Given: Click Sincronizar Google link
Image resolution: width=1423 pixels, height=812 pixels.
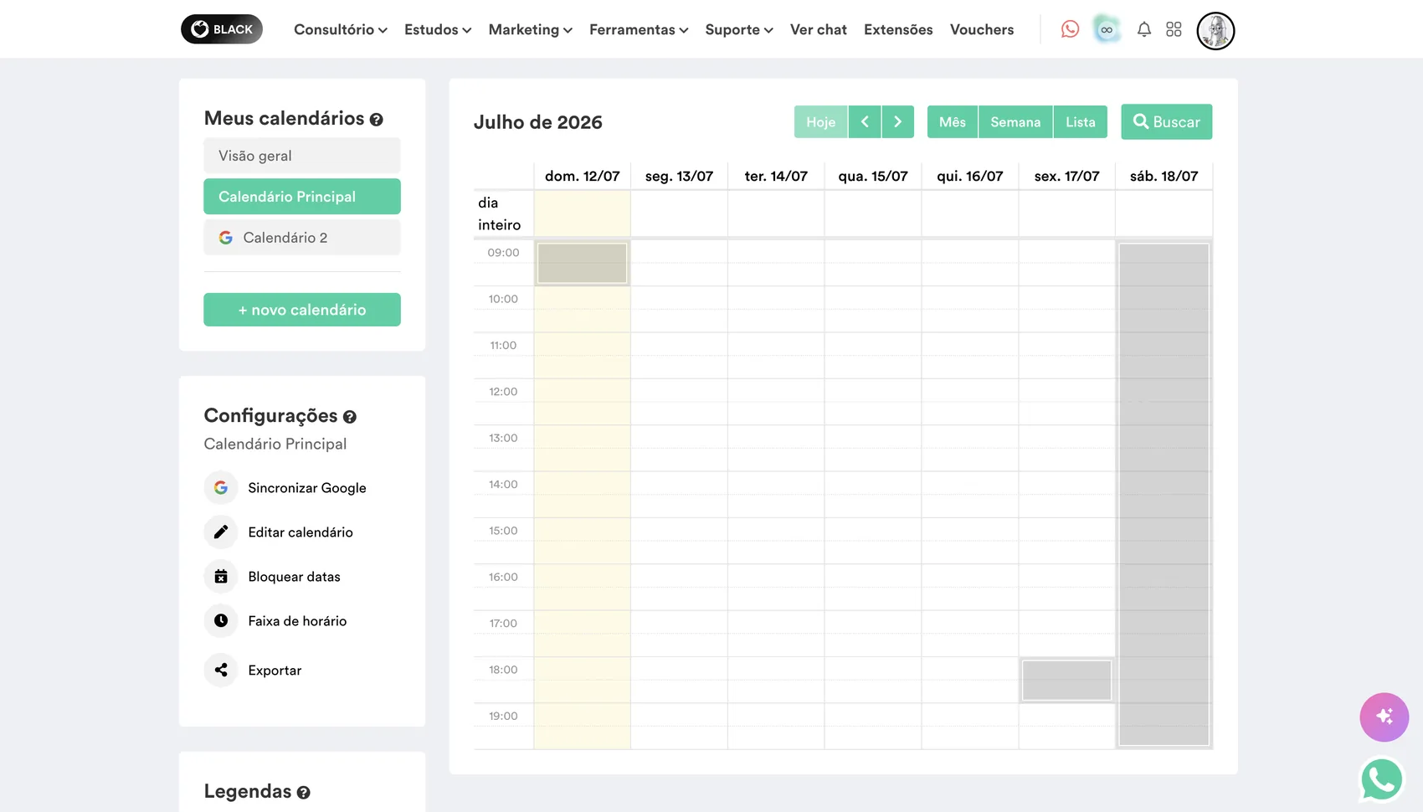Looking at the screenshot, I should click(x=307, y=487).
